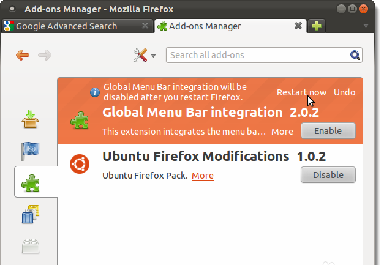Focus the Search all add-ons field
This screenshot has width=384, height=265.
[257, 56]
